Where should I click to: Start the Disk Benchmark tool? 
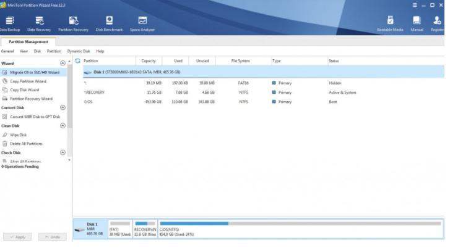click(x=109, y=24)
